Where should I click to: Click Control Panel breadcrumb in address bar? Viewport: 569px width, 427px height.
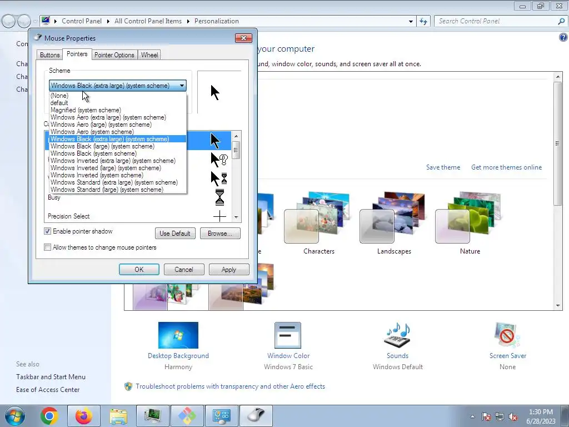(x=82, y=21)
